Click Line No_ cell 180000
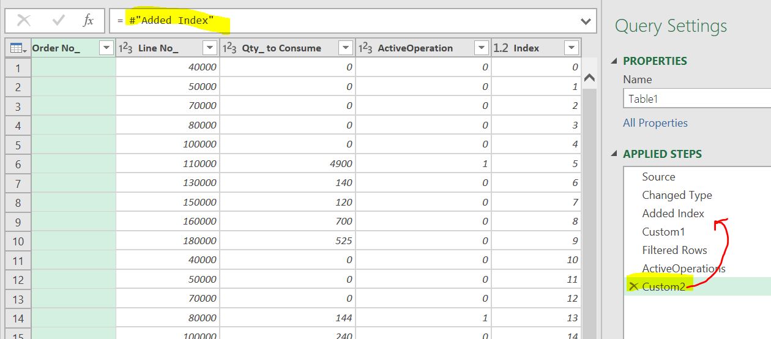The image size is (771, 339). pos(168,241)
